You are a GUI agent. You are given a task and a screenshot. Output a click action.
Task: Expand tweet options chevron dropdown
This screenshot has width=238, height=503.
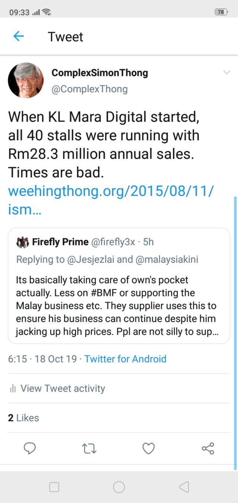pyautogui.click(x=226, y=73)
